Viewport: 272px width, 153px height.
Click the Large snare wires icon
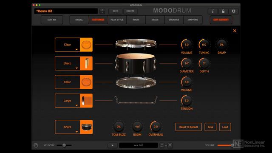pyautogui.click(x=86, y=101)
